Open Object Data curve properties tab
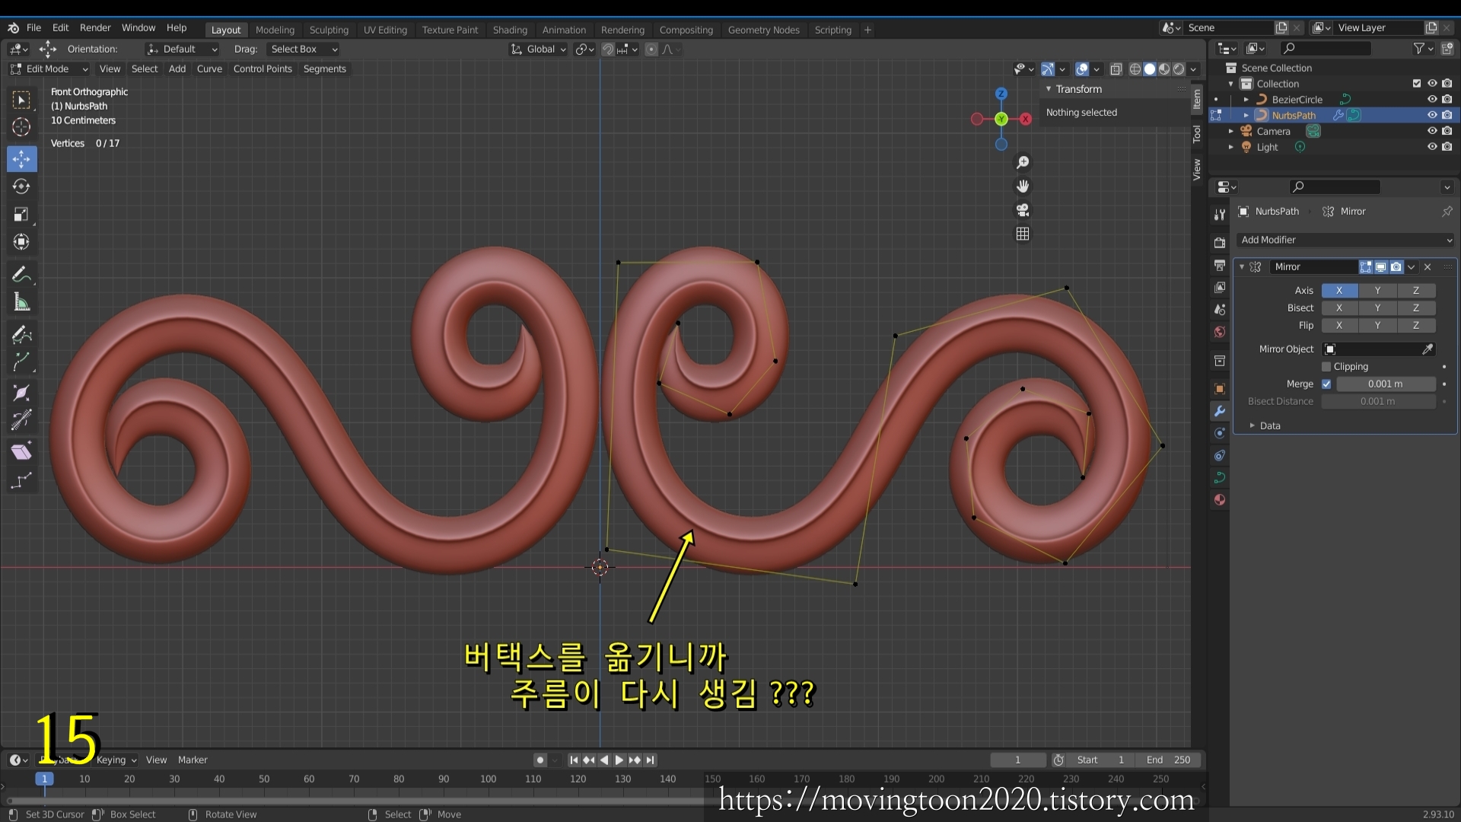Screen dimensions: 1461x822 [x=1219, y=477]
